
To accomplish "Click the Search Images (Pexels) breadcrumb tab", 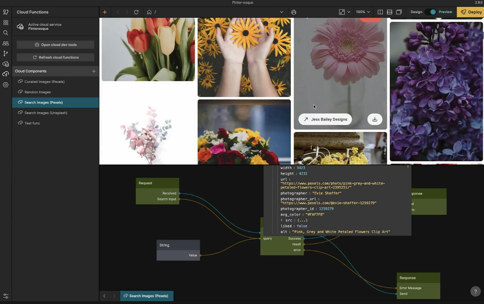I will coord(147,296).
